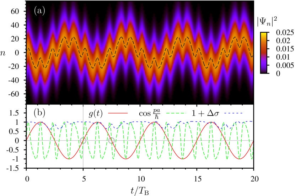Click colorbar value 0.015
This screenshot has width=295, height=196.
285,49
